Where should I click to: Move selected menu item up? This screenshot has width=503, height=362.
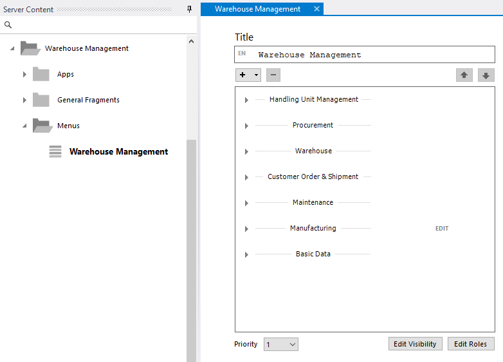coord(464,75)
